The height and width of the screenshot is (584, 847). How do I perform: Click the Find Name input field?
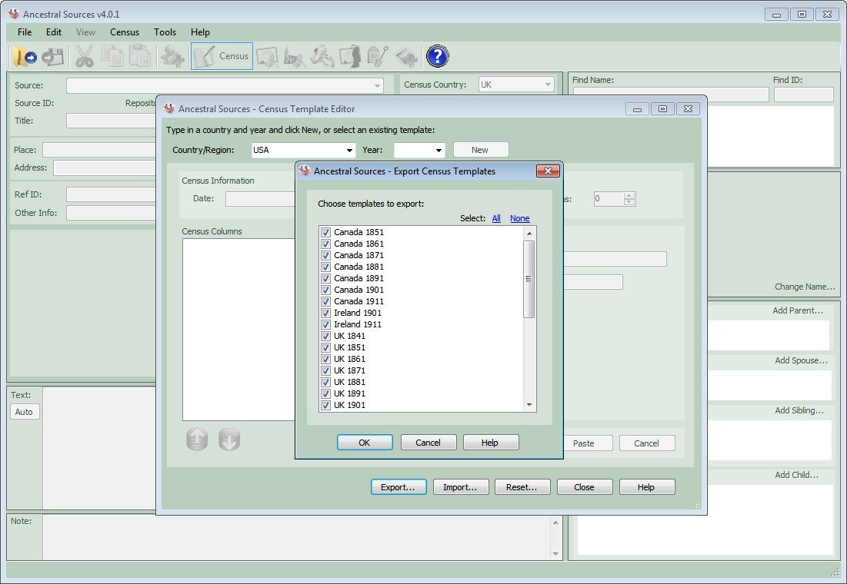670,95
